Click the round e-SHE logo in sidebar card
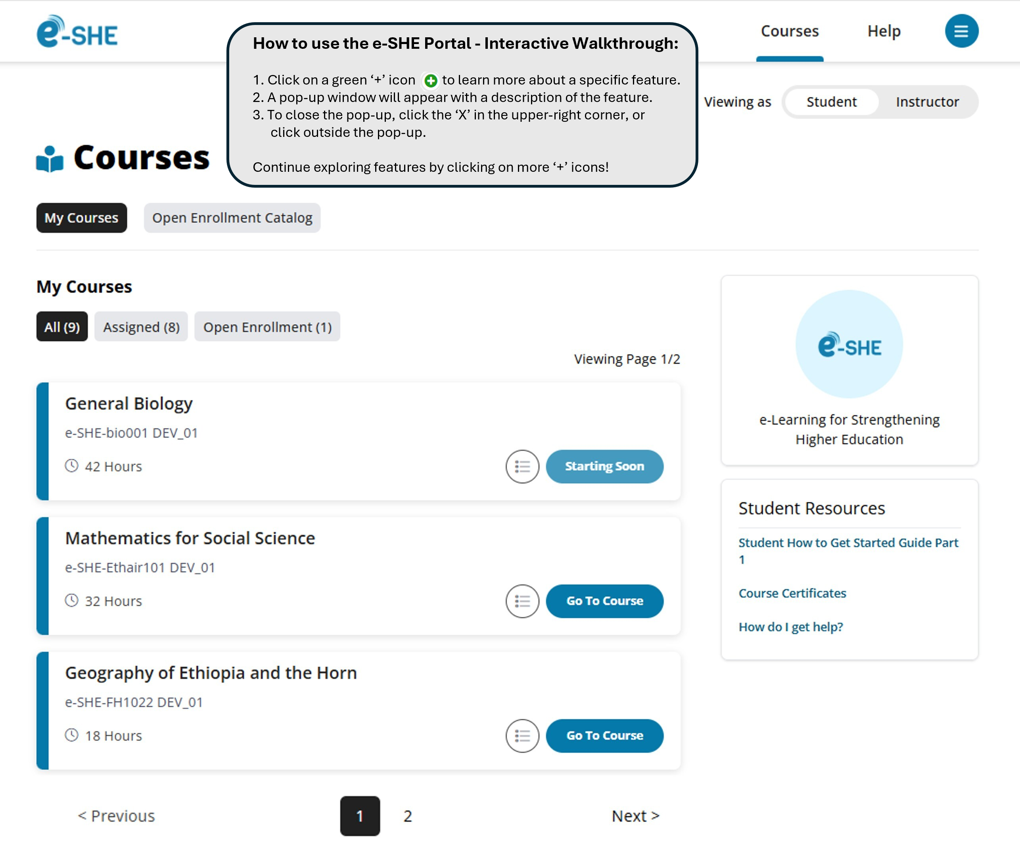This screenshot has width=1020, height=851. pos(849,345)
